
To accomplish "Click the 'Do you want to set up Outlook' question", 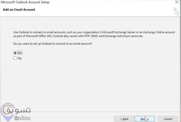I will pyautogui.click(x=53, y=44).
